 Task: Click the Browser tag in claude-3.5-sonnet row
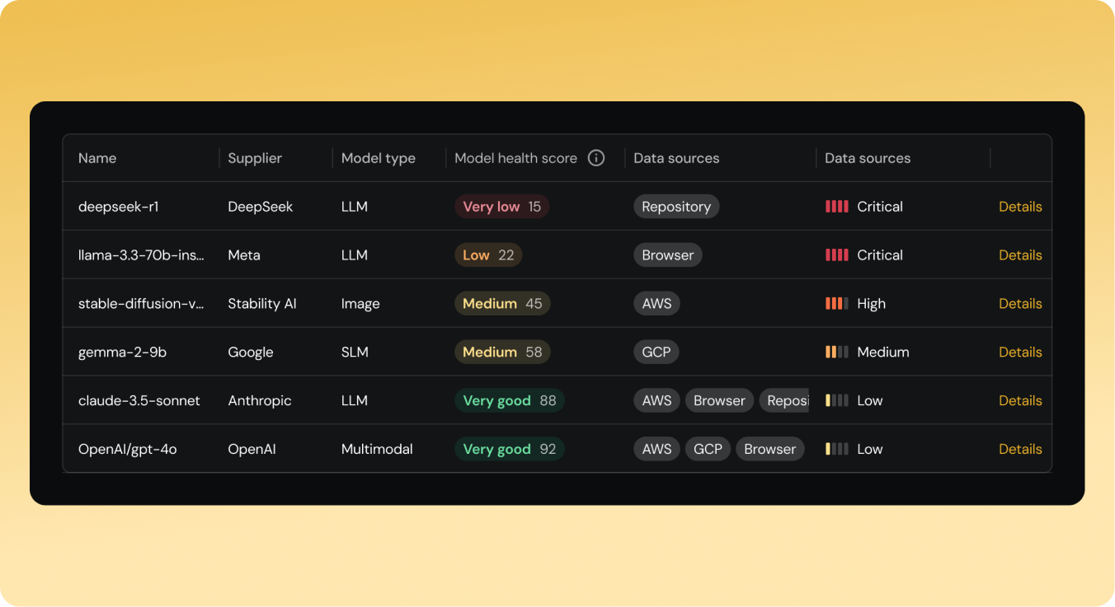719,401
